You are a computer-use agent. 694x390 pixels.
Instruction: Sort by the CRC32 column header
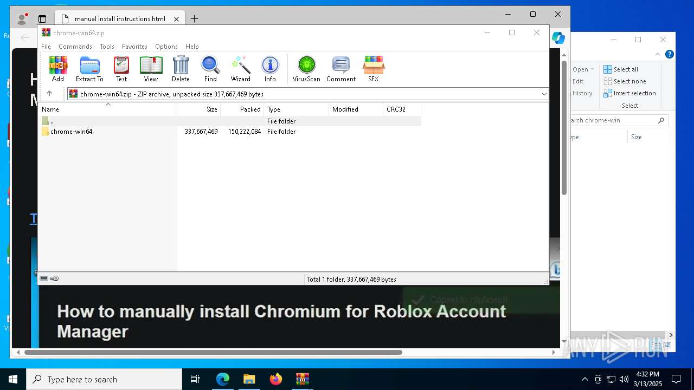pyautogui.click(x=402, y=109)
